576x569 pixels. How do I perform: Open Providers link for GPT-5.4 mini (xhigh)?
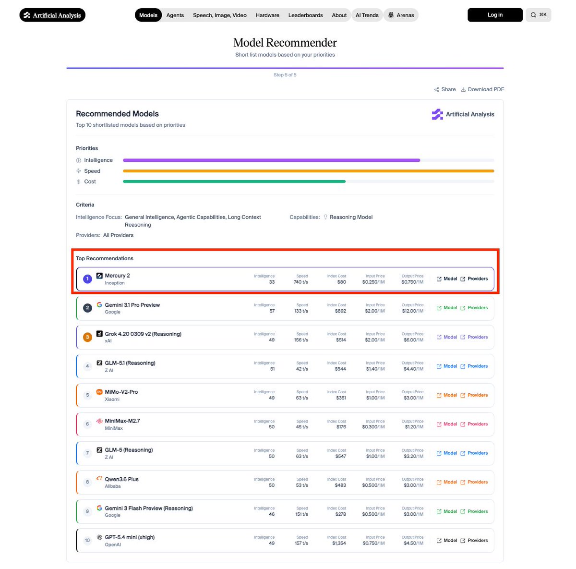click(474, 541)
